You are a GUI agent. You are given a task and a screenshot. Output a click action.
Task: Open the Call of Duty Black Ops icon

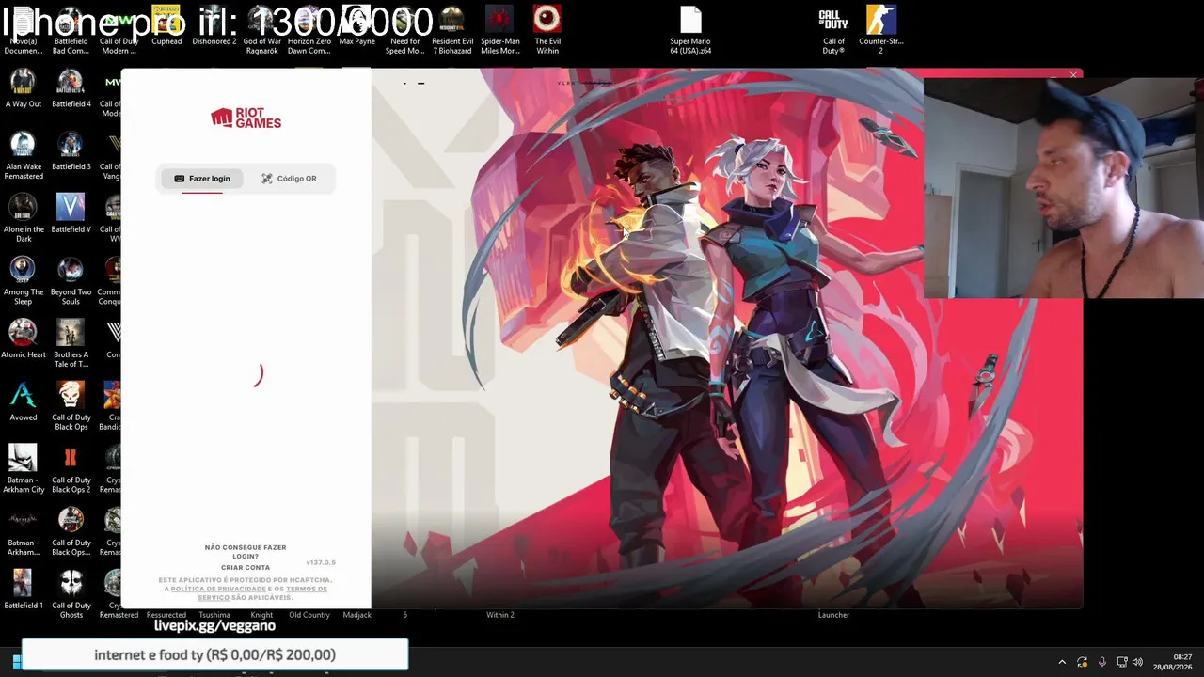click(71, 406)
